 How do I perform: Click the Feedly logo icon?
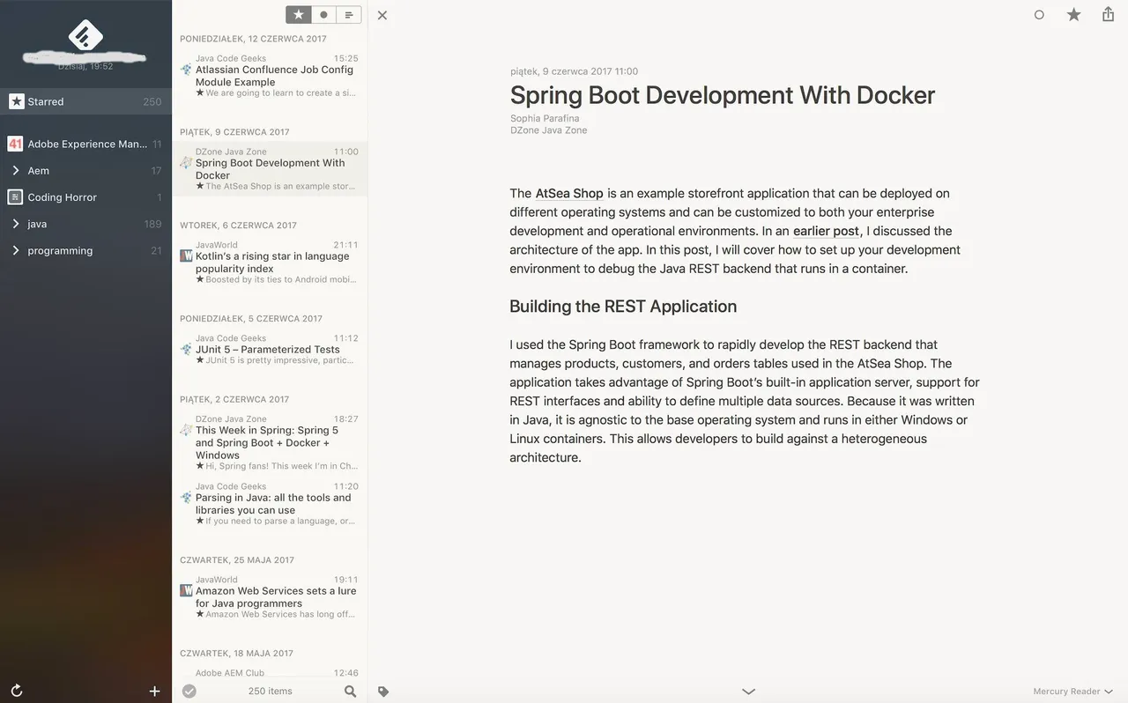[x=85, y=35]
